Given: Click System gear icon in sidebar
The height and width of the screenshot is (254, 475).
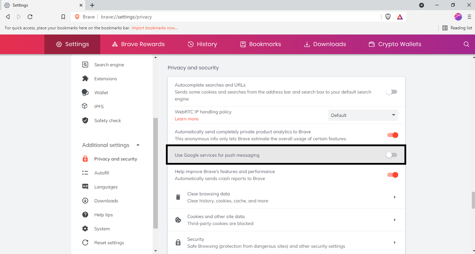Looking at the screenshot, I should (85, 229).
